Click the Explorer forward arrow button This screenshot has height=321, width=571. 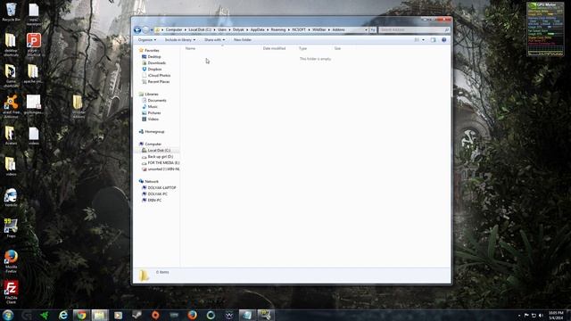(145, 29)
